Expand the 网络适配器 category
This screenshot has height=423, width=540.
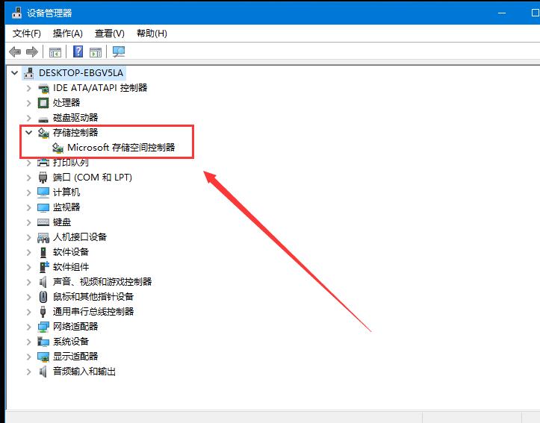tap(28, 326)
